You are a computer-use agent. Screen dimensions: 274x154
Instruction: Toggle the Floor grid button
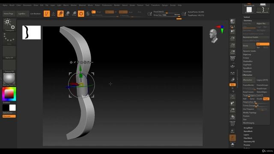pos(232,66)
